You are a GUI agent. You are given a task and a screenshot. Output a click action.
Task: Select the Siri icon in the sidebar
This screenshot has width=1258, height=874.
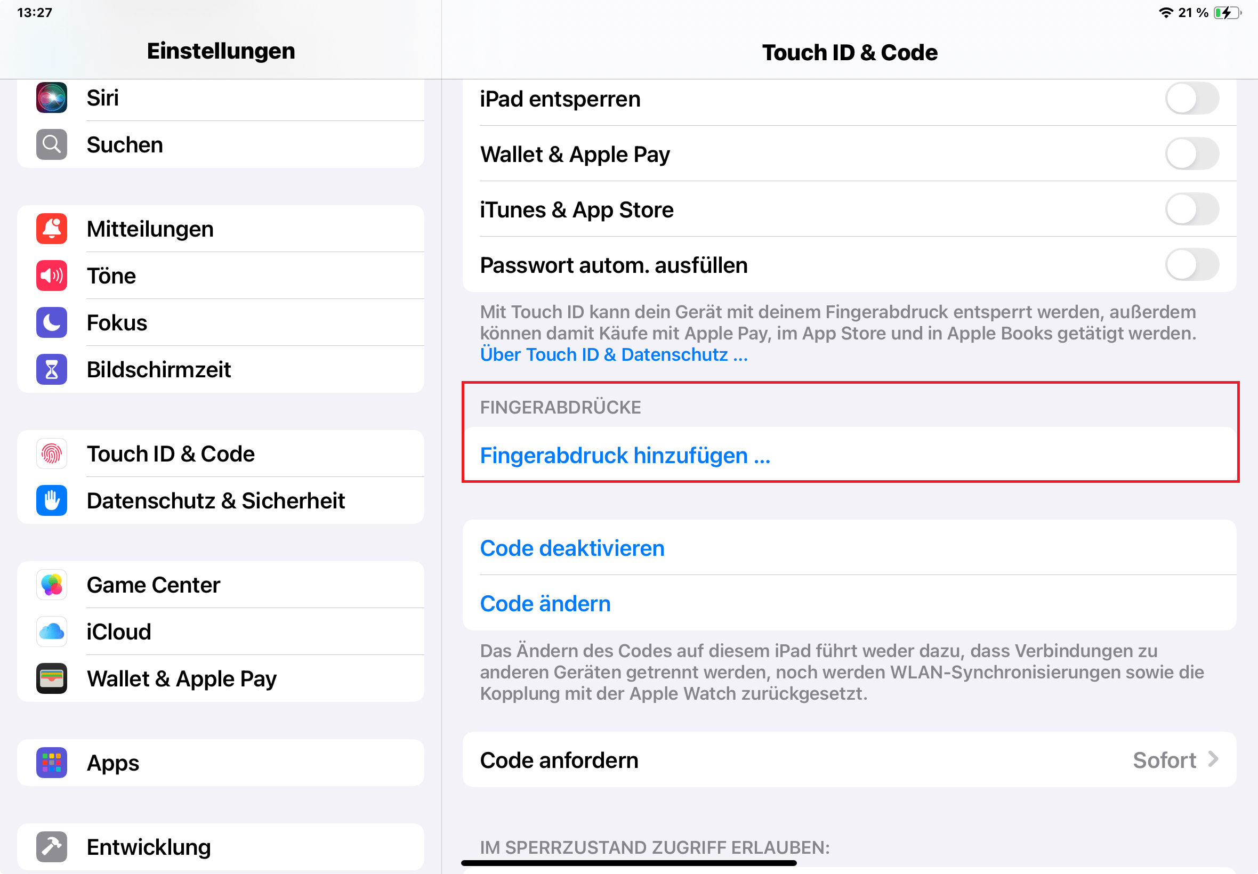pyautogui.click(x=51, y=98)
